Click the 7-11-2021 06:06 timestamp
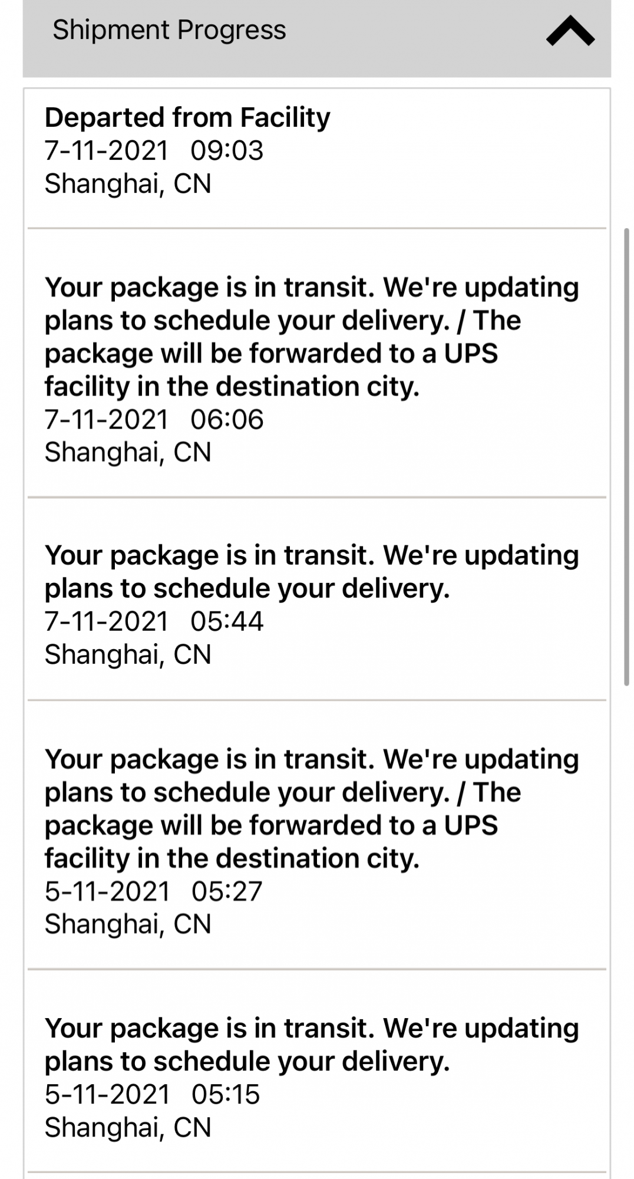Viewport: 634px width, 1179px height. tap(154, 419)
